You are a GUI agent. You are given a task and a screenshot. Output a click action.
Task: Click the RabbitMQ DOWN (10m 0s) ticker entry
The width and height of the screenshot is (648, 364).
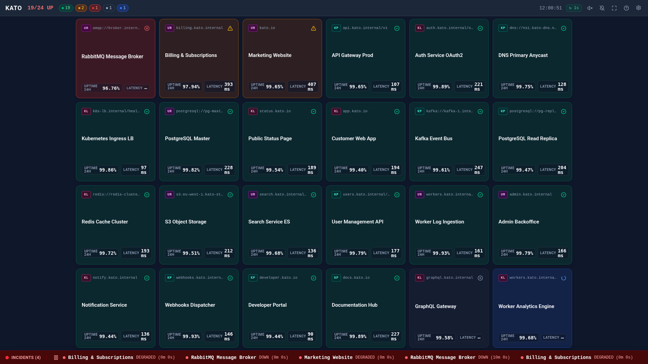(457, 358)
